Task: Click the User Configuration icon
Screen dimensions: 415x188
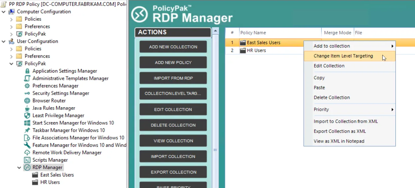Action: coord(12,41)
